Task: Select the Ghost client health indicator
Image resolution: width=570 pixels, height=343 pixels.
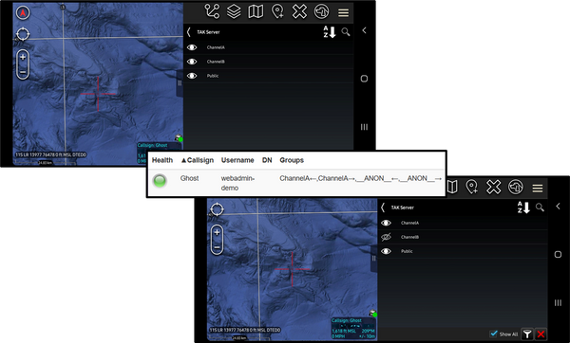Action: click(160, 181)
